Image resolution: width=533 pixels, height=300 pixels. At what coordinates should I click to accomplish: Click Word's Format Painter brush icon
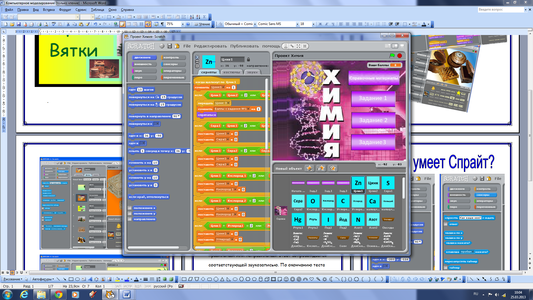point(88,24)
